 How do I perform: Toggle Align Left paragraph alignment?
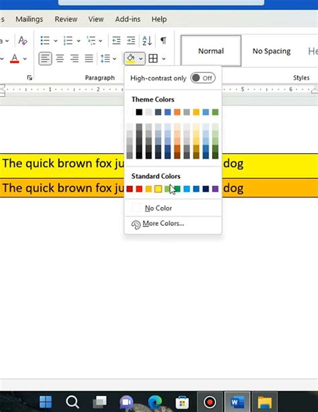(x=45, y=58)
